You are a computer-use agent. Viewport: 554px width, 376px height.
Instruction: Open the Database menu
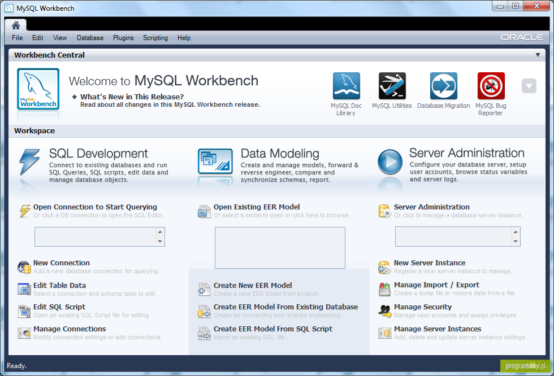90,38
